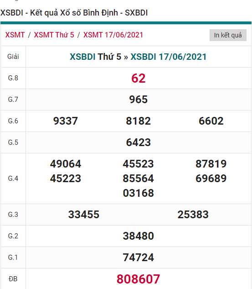Select the G.4 number 49064
Image resolution: width=252 pixels, height=289 pixels.
pyautogui.click(x=66, y=163)
